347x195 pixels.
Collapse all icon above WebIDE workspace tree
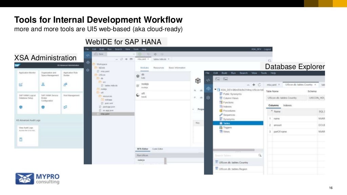point(117,59)
